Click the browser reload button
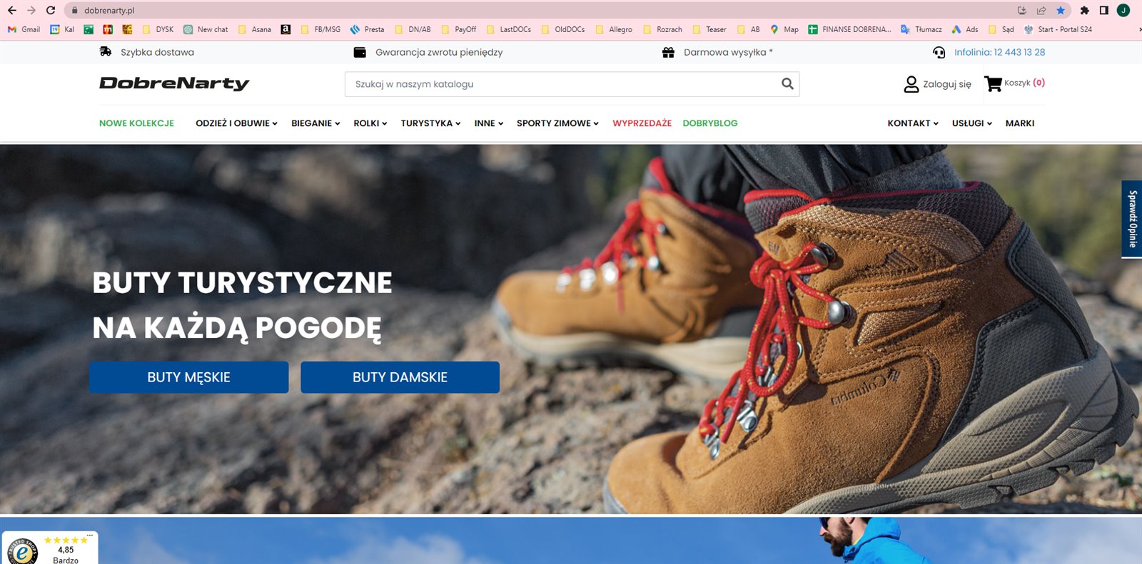 click(51, 10)
